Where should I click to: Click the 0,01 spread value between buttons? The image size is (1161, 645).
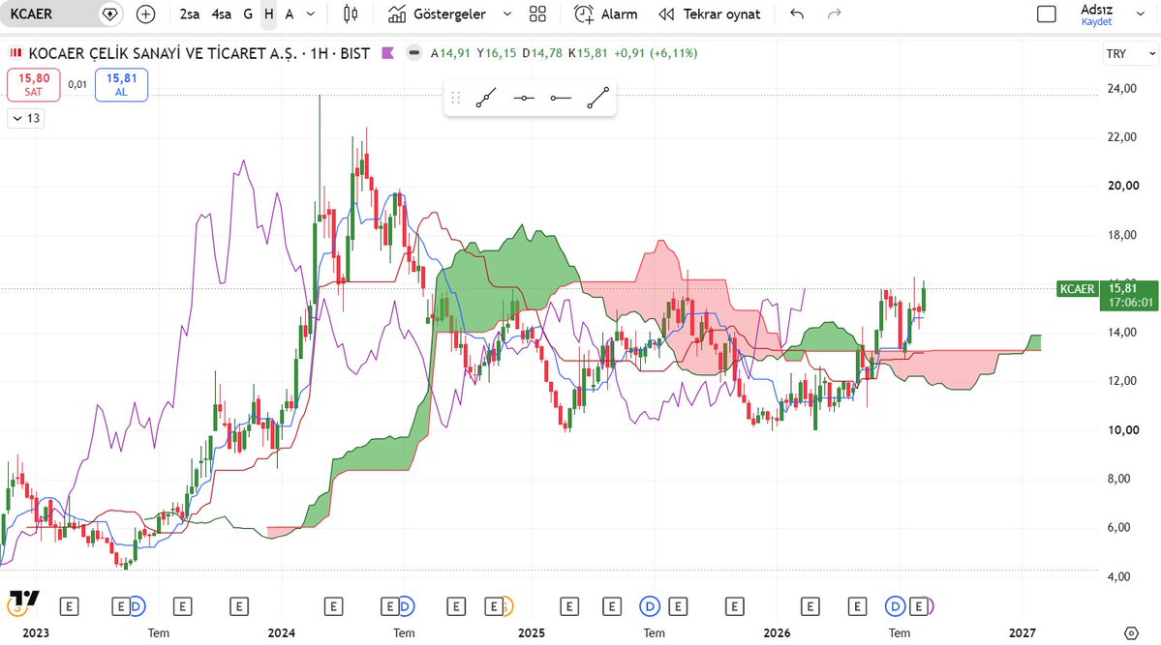coord(77,84)
